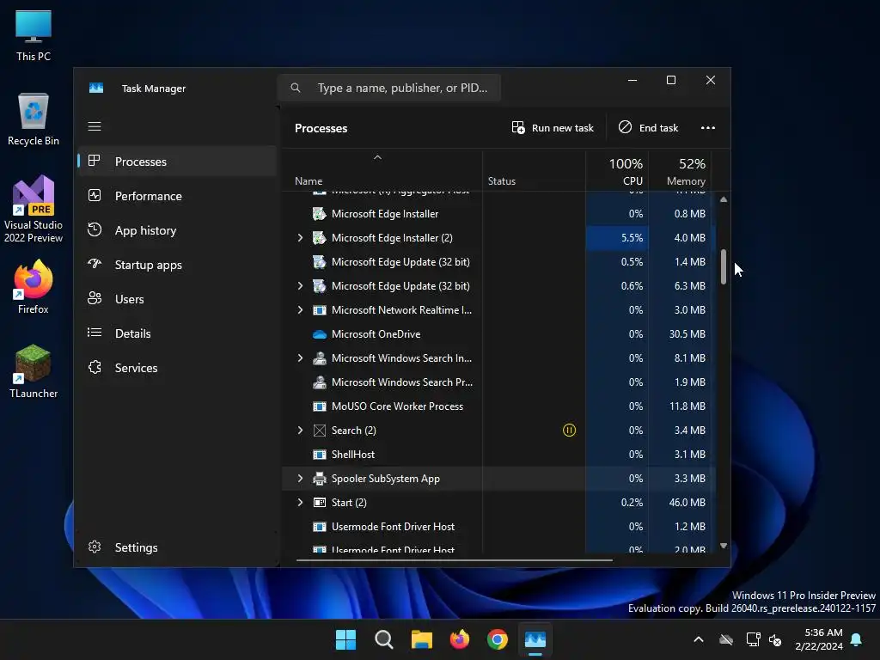The image size is (880, 660).
Task: Expand the Microsoft Edge Update 6.3 MB group
Action: pos(300,286)
